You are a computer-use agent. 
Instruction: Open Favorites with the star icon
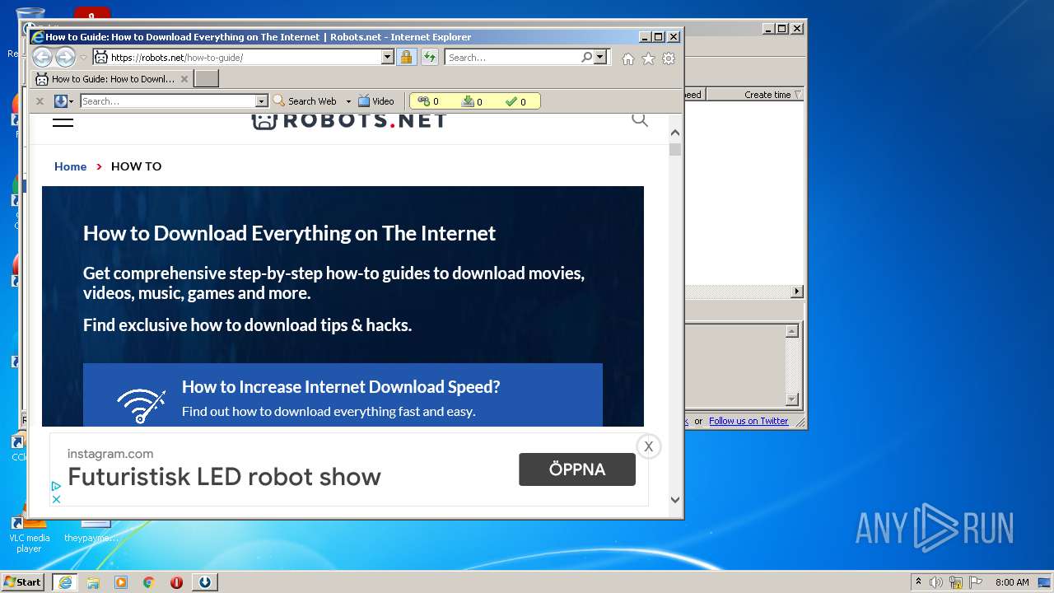click(648, 58)
